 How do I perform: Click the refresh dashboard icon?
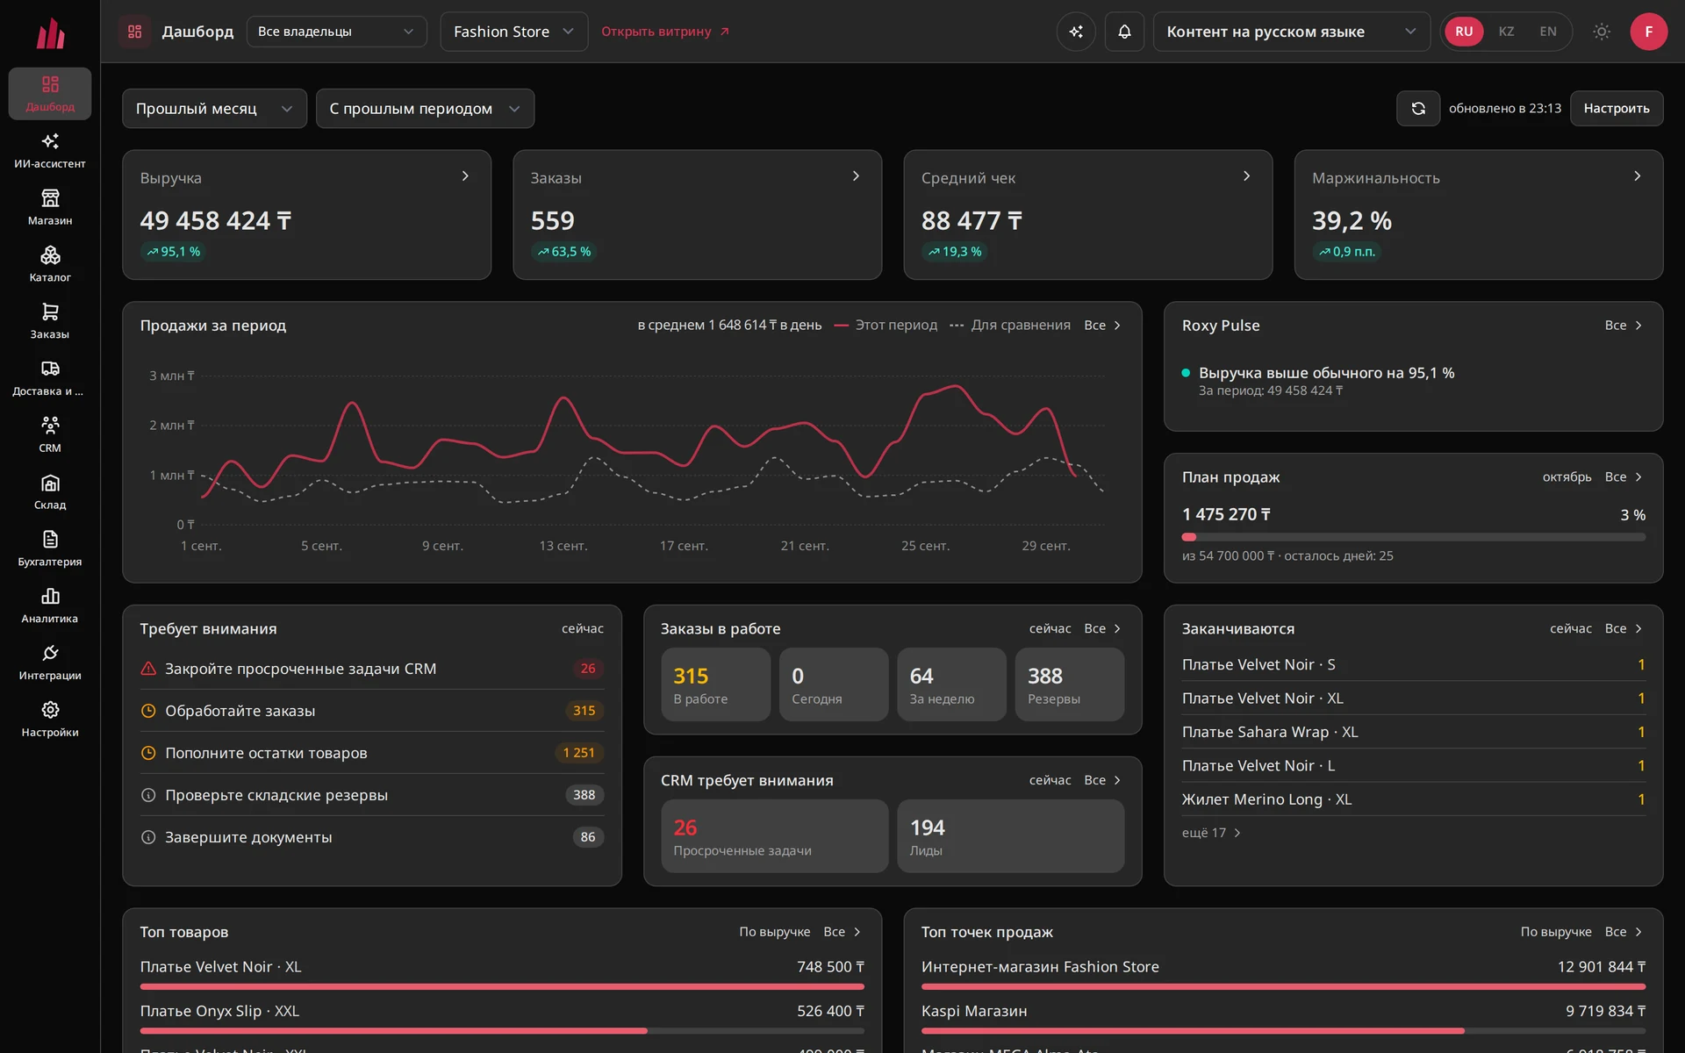[x=1418, y=109]
